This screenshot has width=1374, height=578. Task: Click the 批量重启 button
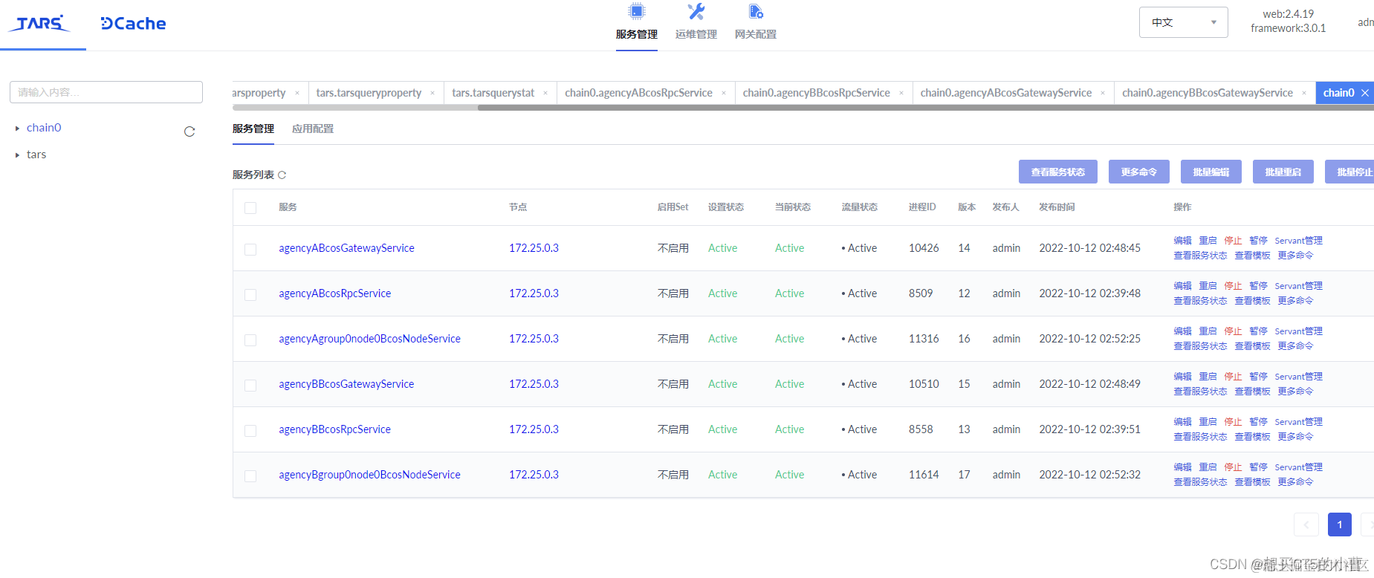click(1283, 172)
